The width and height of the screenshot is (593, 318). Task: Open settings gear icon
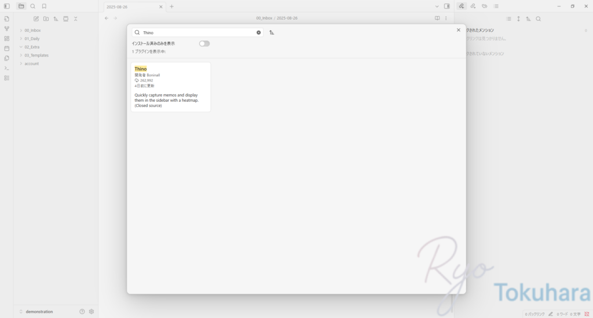click(x=91, y=312)
